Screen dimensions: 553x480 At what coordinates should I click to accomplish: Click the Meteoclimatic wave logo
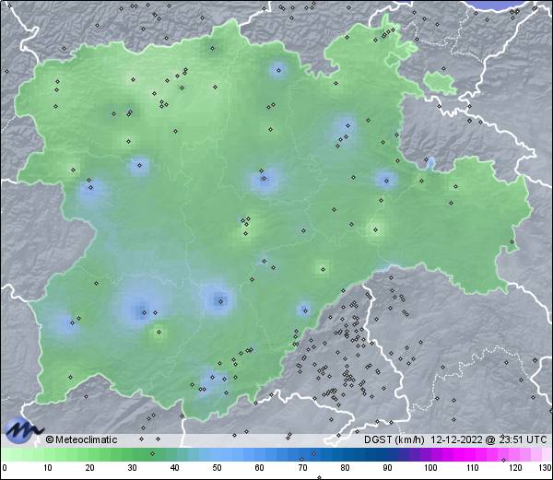[22, 430]
